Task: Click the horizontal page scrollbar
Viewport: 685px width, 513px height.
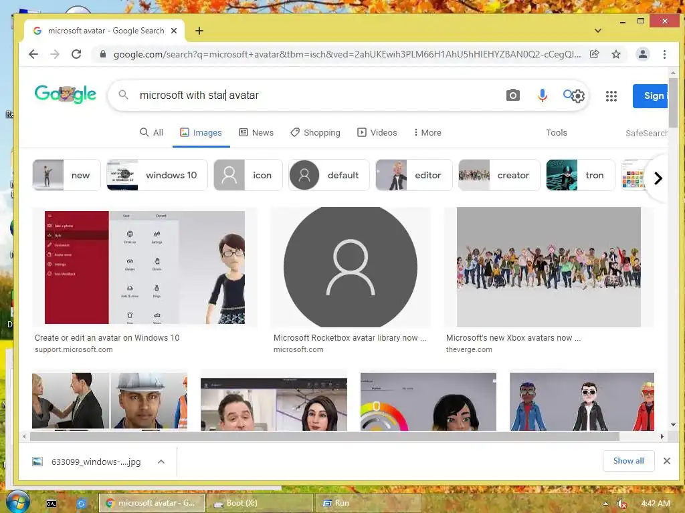Action: tap(324, 436)
